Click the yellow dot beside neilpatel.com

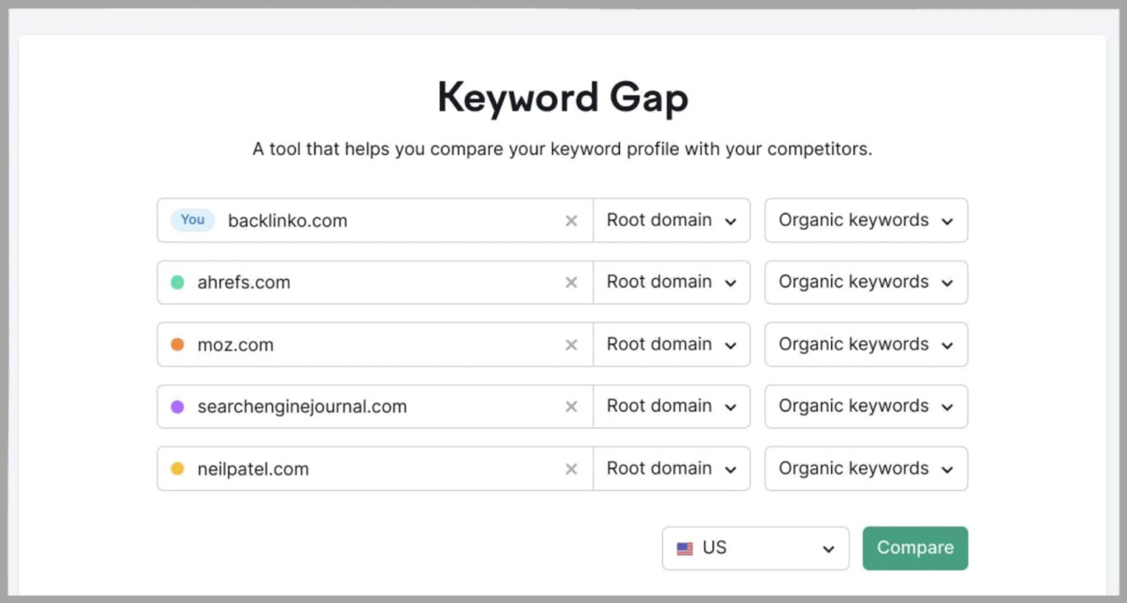(177, 469)
